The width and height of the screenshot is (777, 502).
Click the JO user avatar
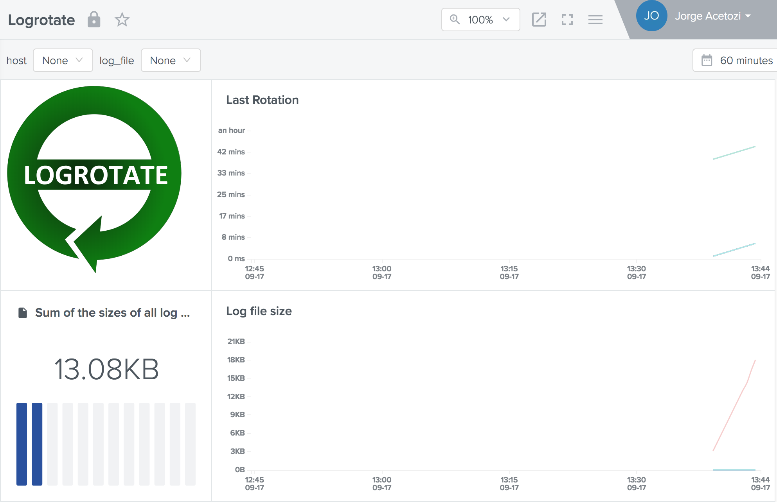pos(651,16)
